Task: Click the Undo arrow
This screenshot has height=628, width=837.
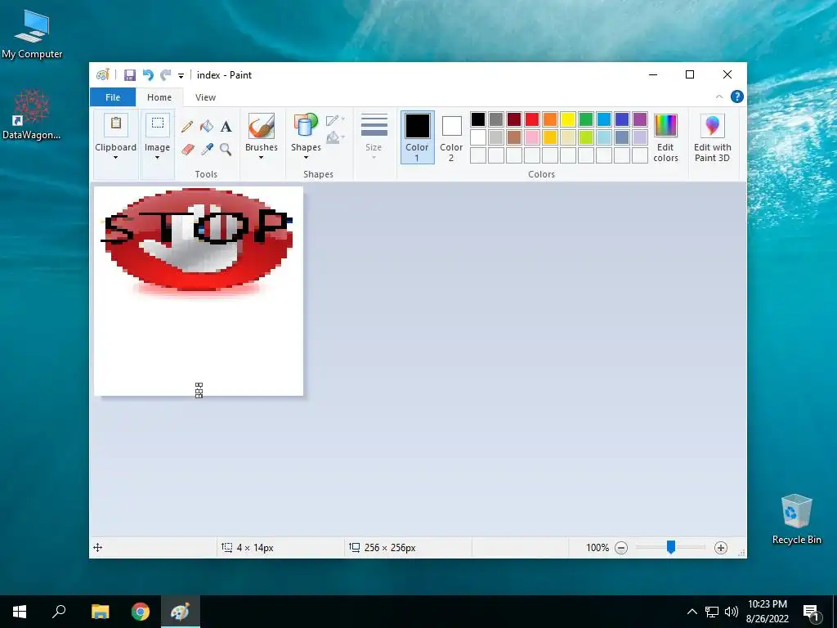Action: [x=149, y=75]
